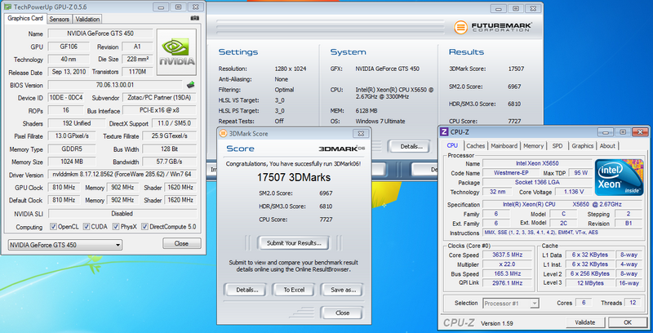Click the Core Speed 3637.5 MHz value
The height and width of the screenshot is (333, 653).
coord(507,255)
